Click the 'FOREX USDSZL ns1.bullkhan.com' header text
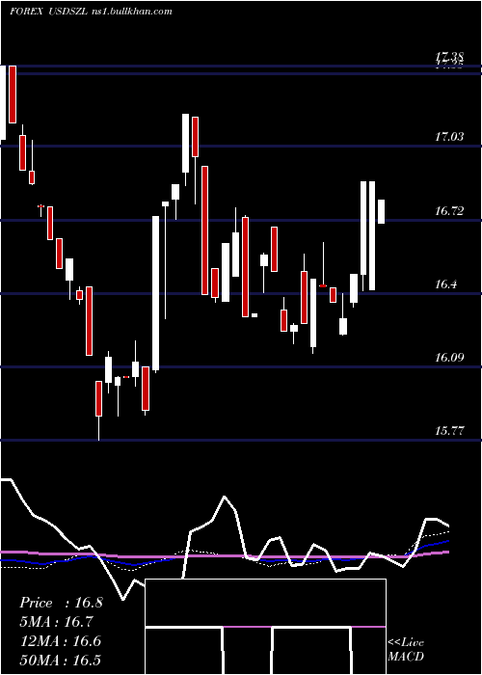 (91, 12)
